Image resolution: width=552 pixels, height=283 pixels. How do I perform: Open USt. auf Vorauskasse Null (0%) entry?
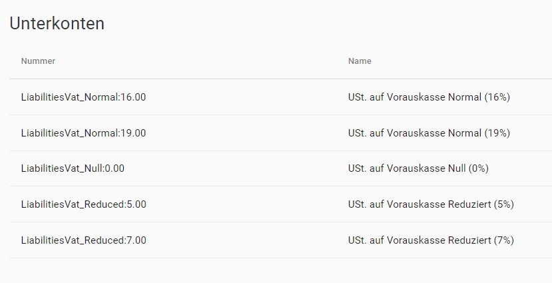pyautogui.click(x=418, y=168)
